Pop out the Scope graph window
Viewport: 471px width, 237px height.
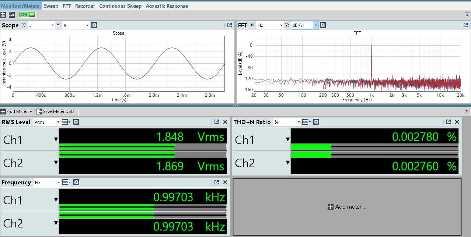230,25
